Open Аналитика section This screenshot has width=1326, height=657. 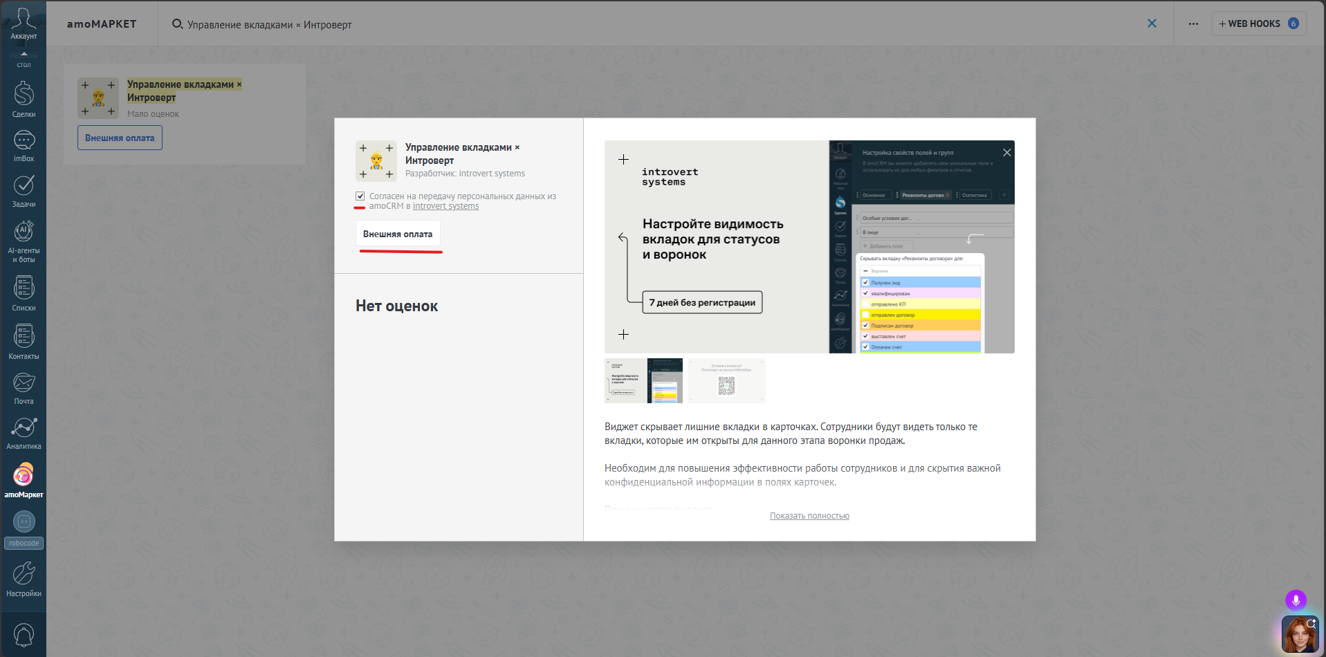click(24, 433)
